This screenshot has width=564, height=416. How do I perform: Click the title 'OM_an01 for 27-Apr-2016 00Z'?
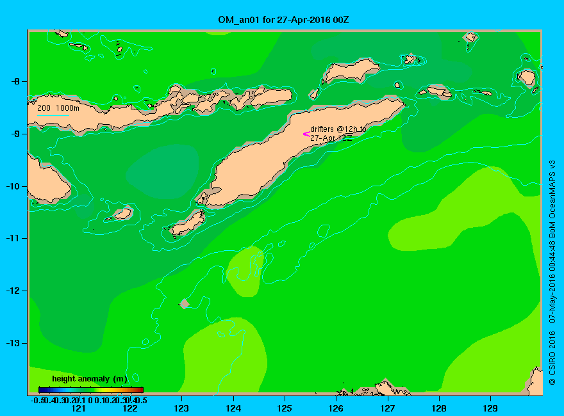point(283,20)
